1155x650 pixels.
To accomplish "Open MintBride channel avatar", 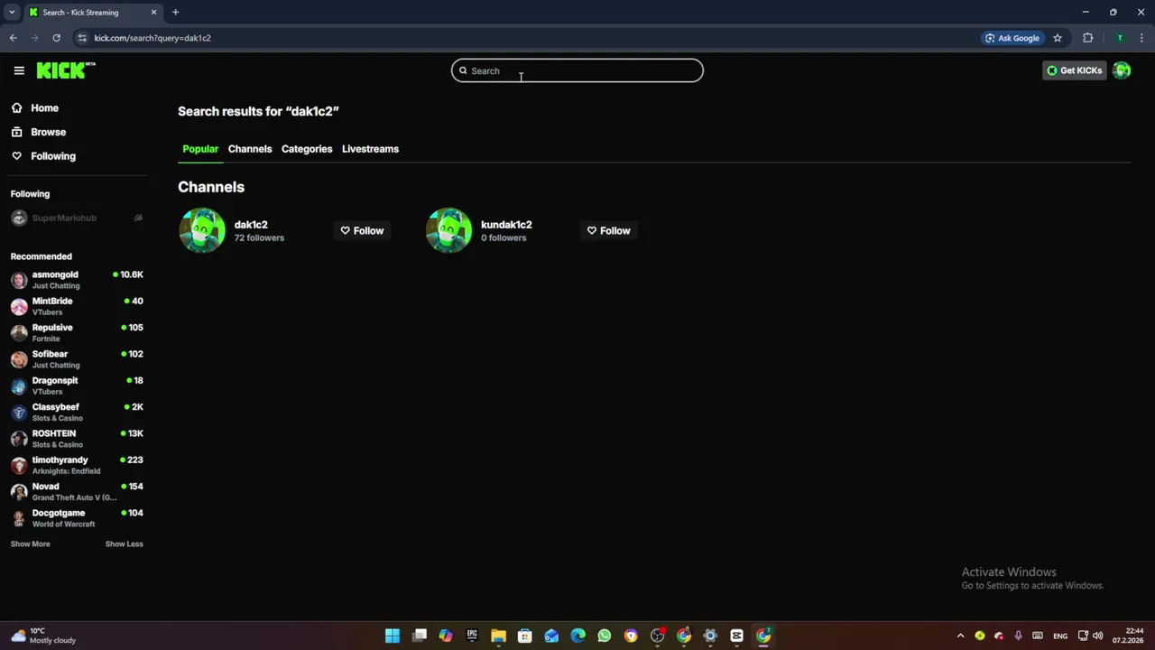I will coord(19,306).
